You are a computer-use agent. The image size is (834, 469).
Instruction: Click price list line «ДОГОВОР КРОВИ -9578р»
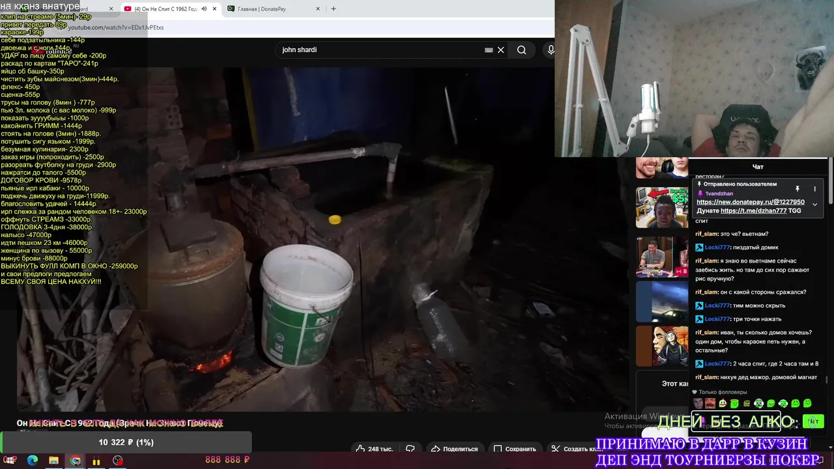tap(41, 180)
